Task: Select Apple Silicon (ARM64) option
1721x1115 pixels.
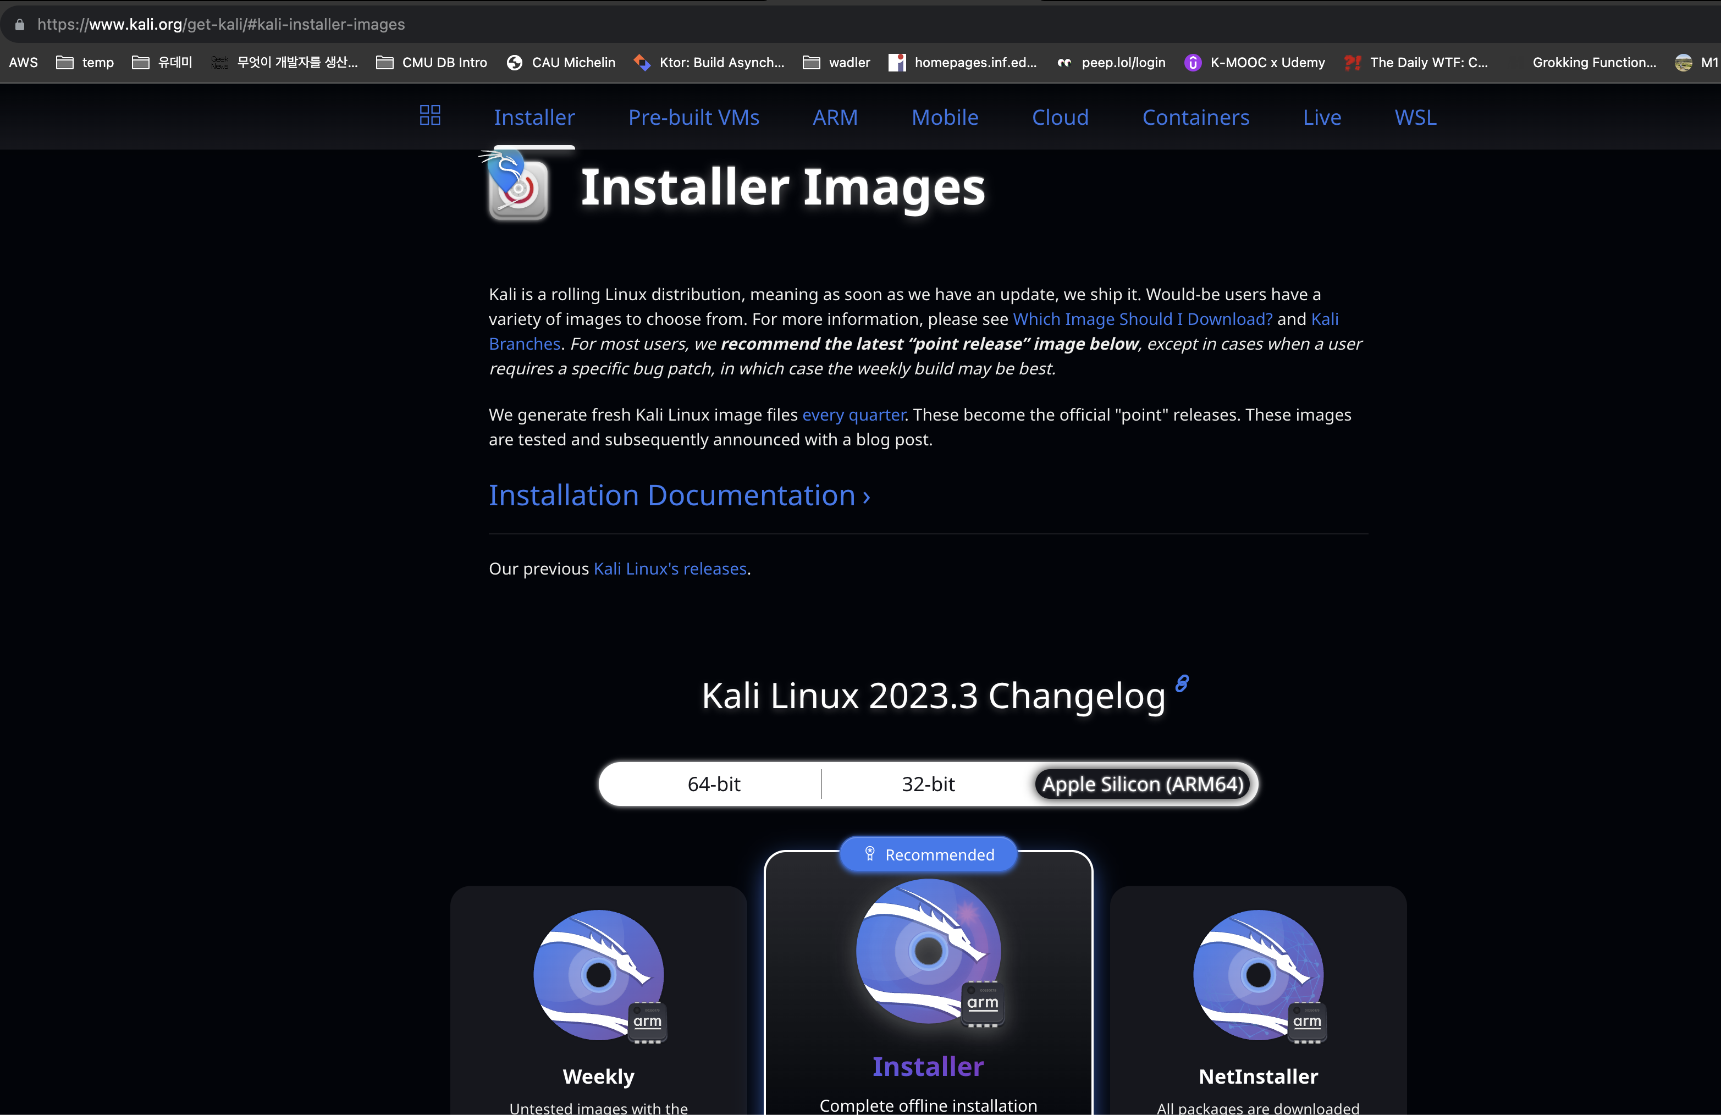Action: coord(1143,784)
